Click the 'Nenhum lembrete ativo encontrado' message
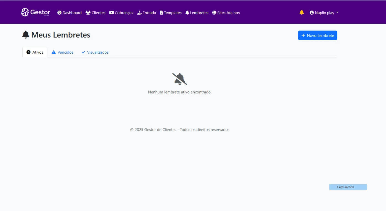Screen dimensions: 386x211 180,92
